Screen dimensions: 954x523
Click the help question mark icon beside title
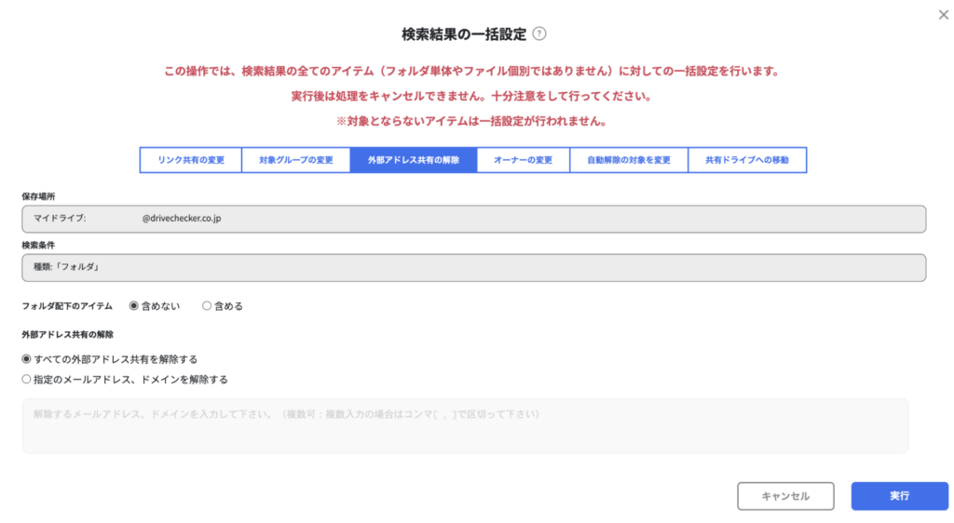coord(539,34)
